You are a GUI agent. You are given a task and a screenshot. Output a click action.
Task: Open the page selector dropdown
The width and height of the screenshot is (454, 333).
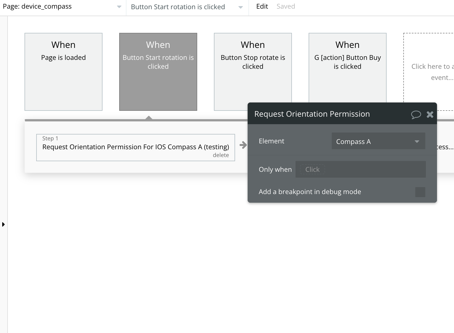coord(119,7)
